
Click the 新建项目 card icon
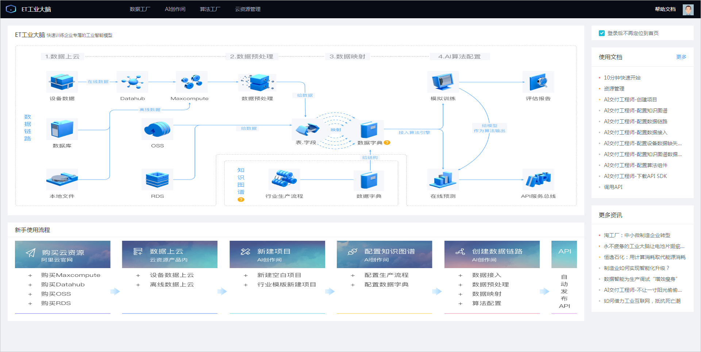[x=245, y=251]
